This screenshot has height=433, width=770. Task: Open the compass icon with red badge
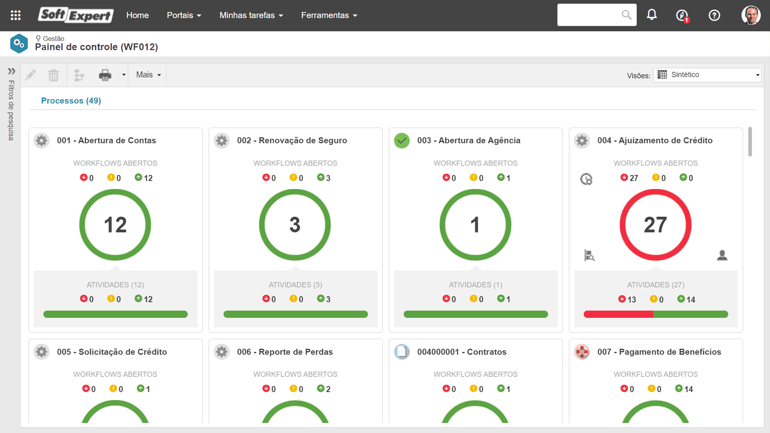682,15
